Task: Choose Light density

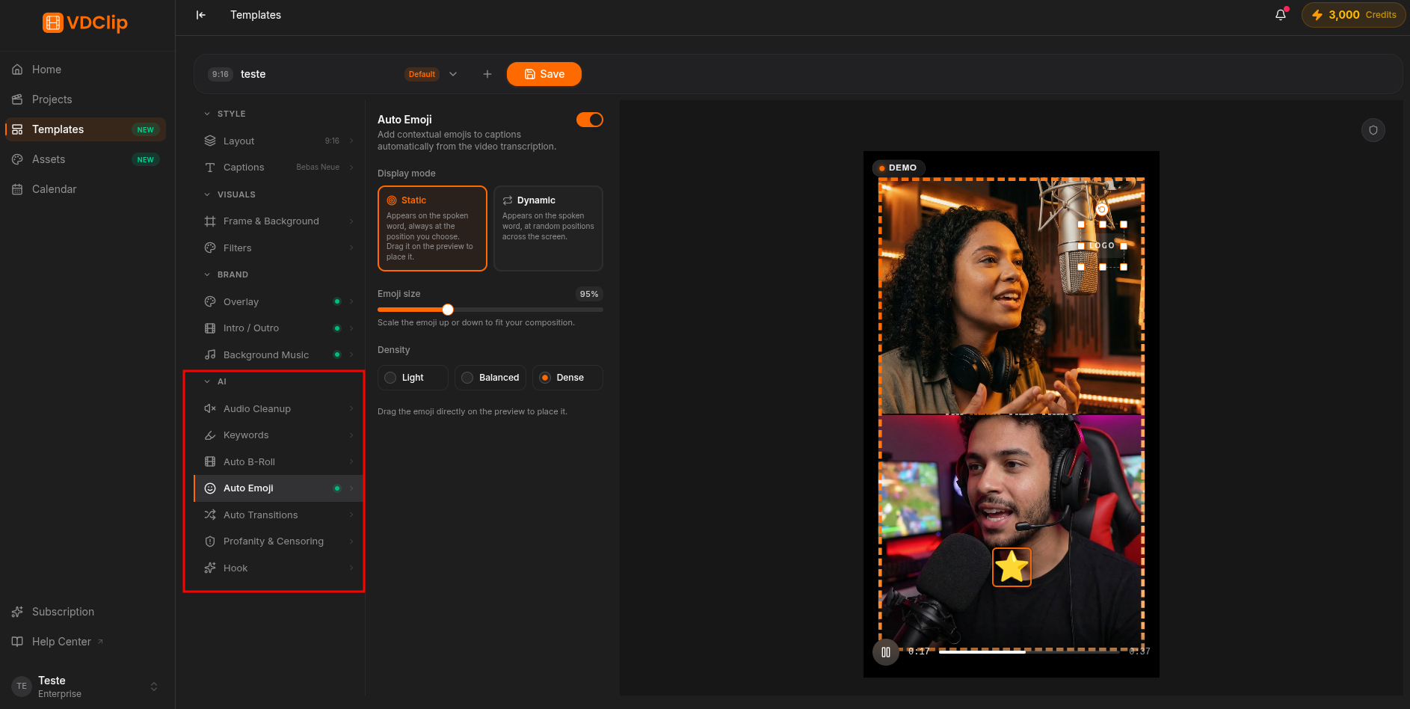Action: (413, 378)
